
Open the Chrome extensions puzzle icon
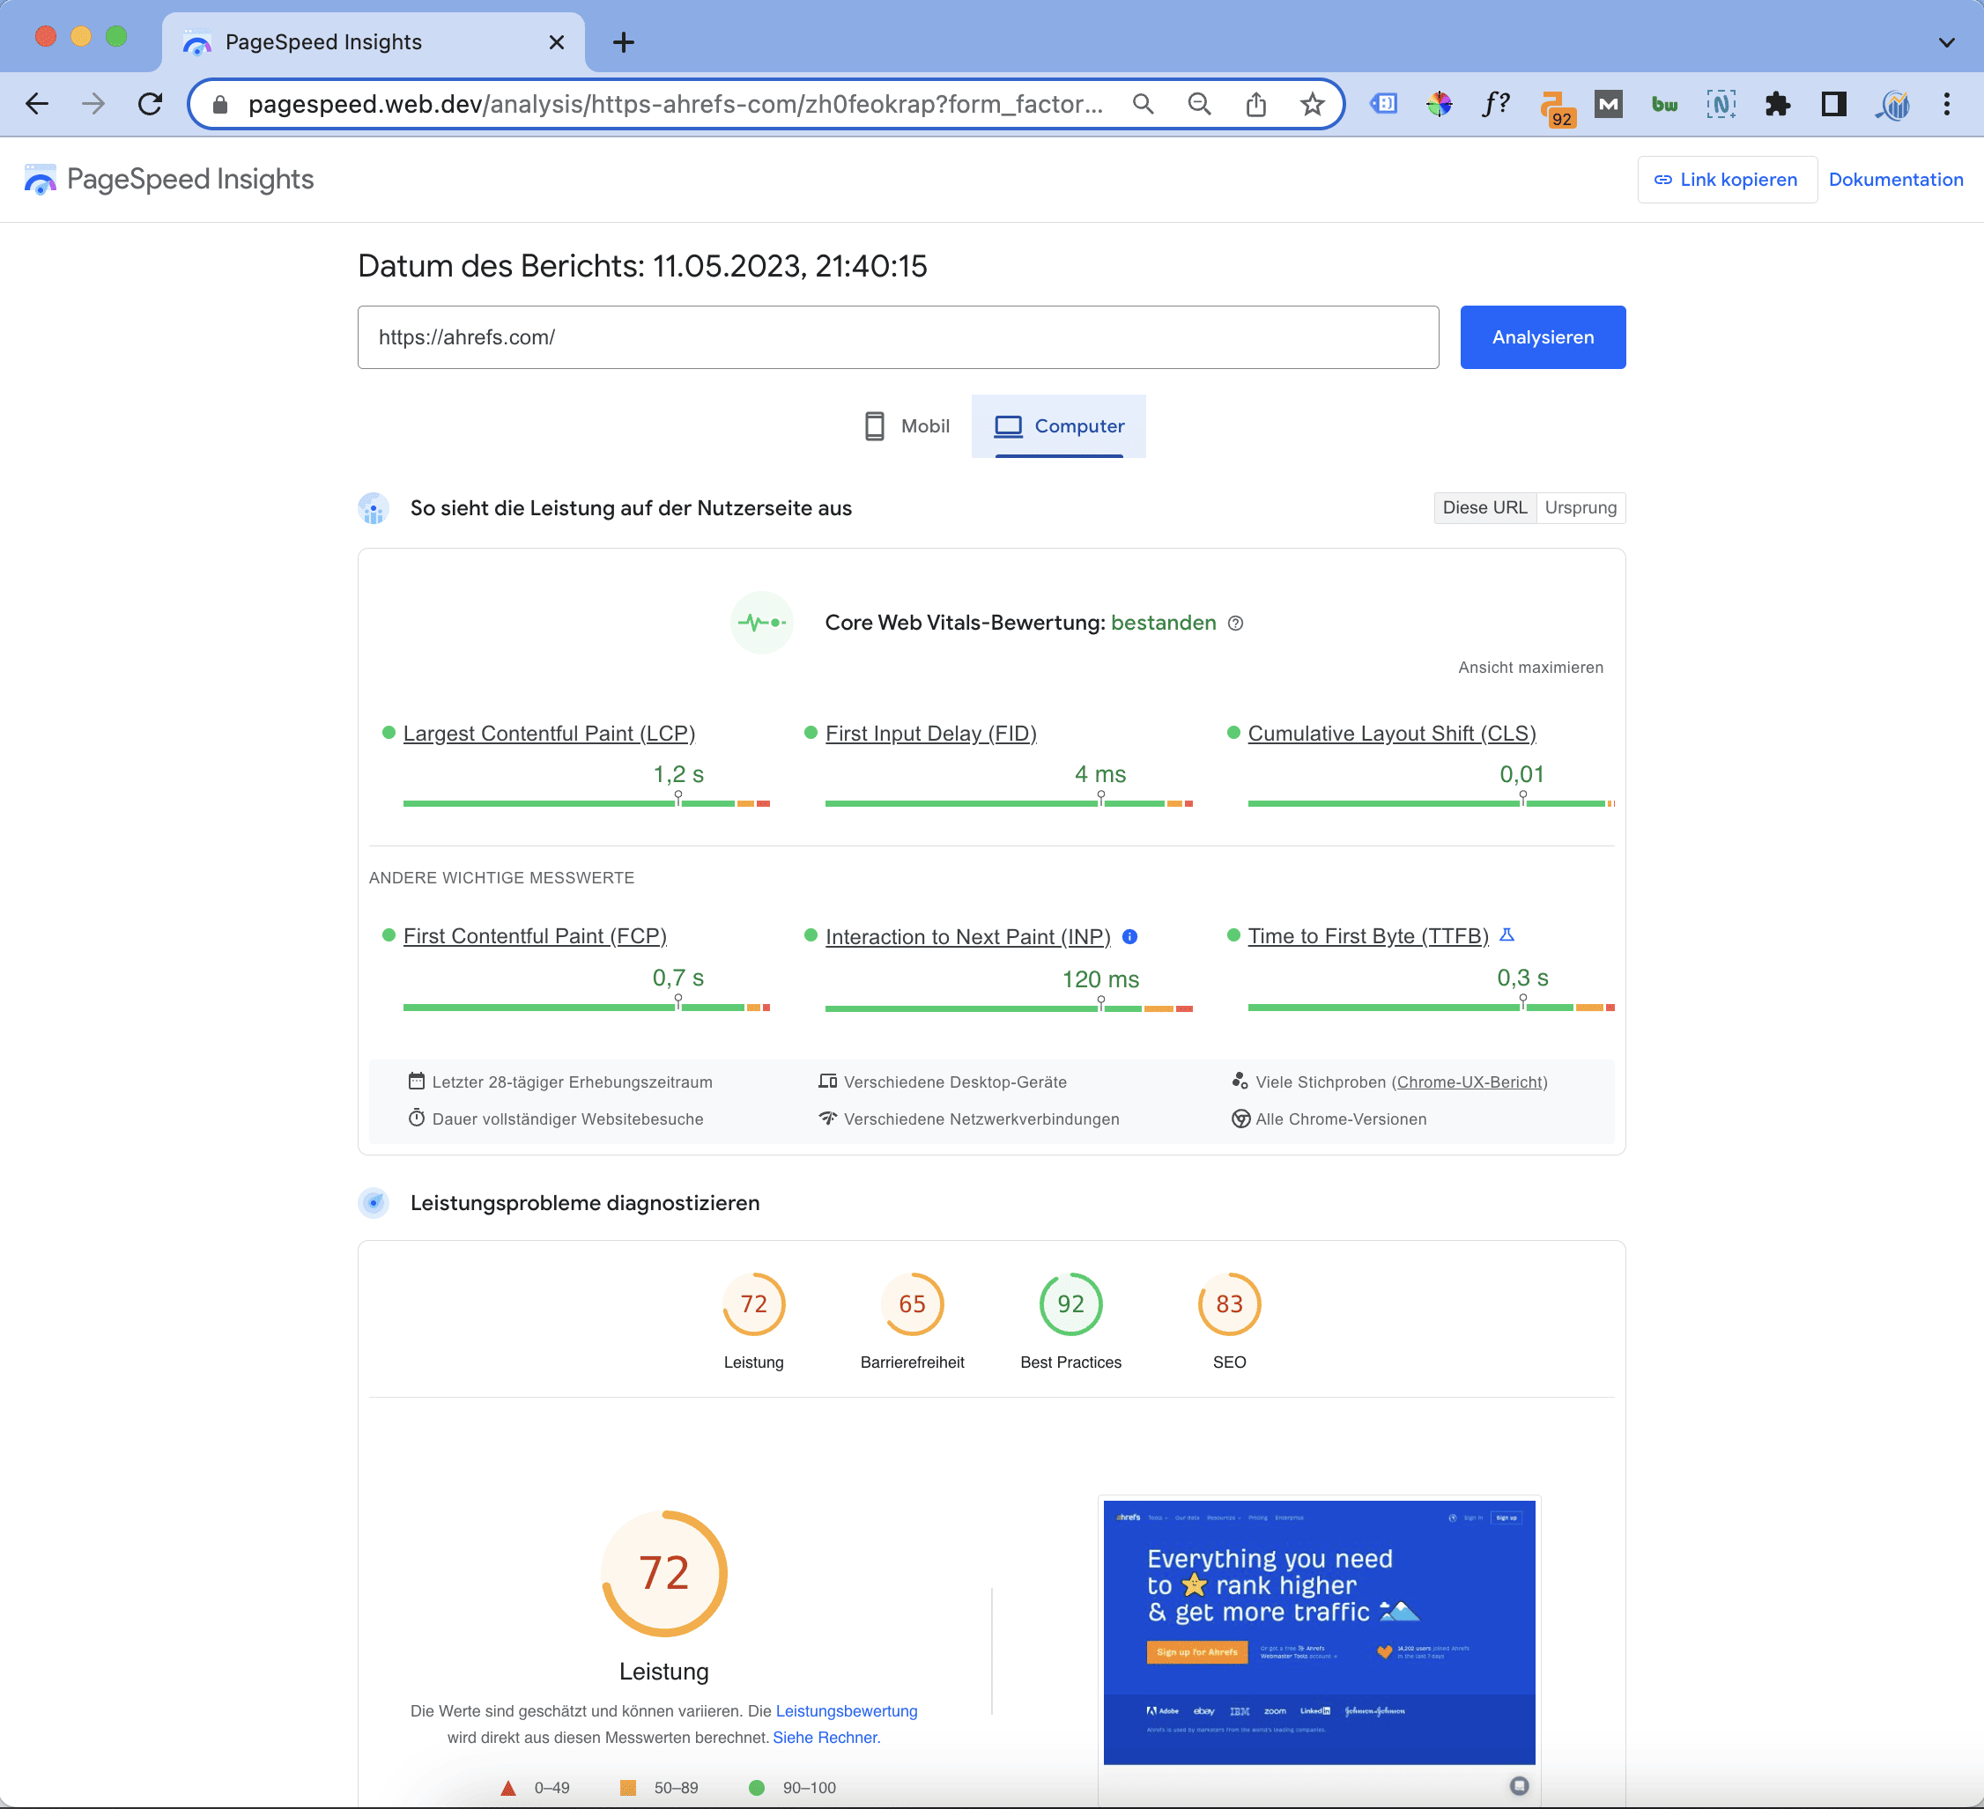click(x=1776, y=104)
